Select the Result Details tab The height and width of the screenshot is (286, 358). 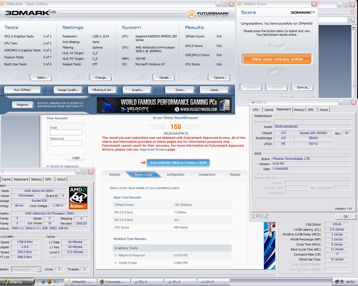143,175
